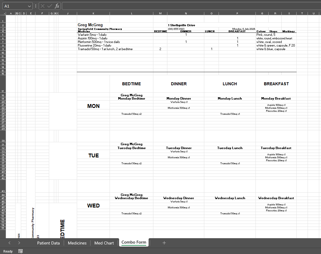Screen dimensions: 321x254
Task: Click Warfarin 5mg x1 under Tuesday Dinner
Action: tap(179, 151)
